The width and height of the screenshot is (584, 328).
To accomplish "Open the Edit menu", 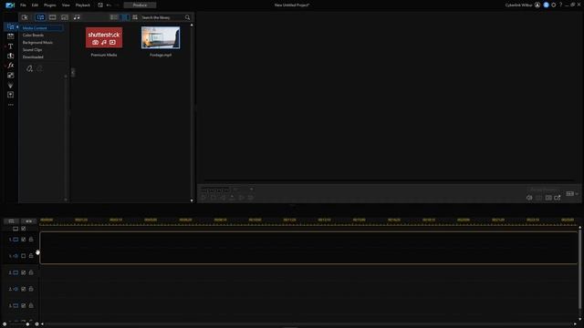I will (35, 5).
